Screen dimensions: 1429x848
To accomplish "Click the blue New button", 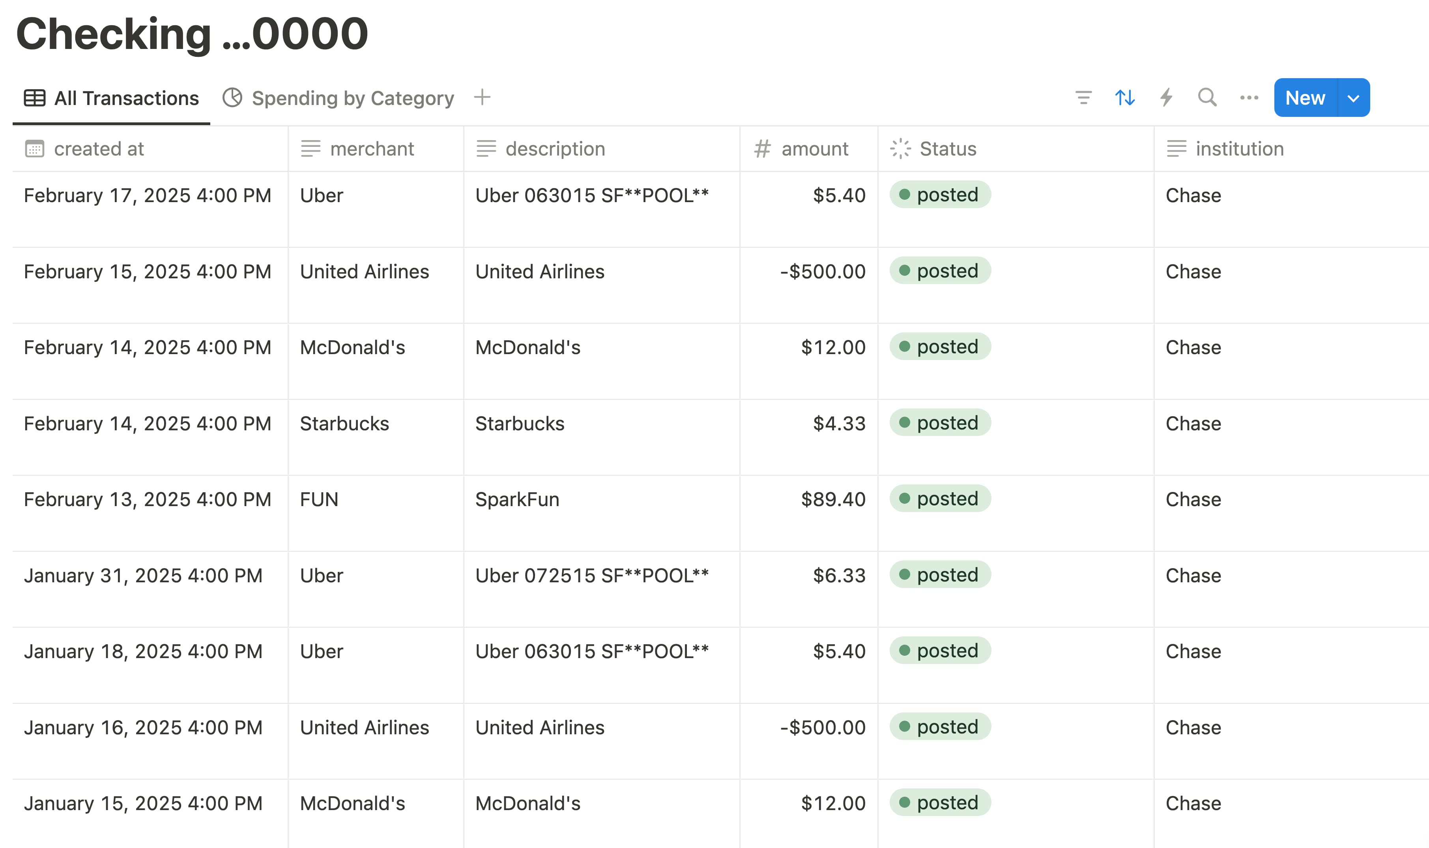I will (1305, 98).
